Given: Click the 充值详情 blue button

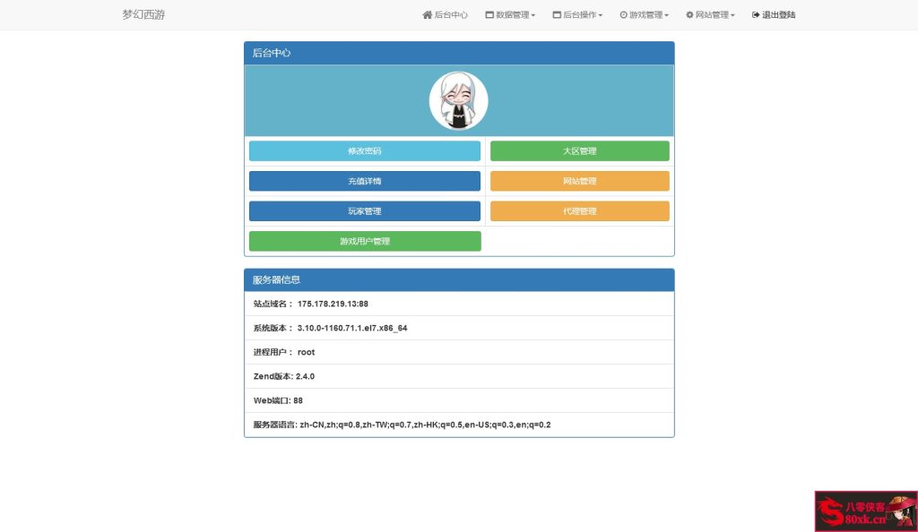Looking at the screenshot, I should [x=364, y=181].
